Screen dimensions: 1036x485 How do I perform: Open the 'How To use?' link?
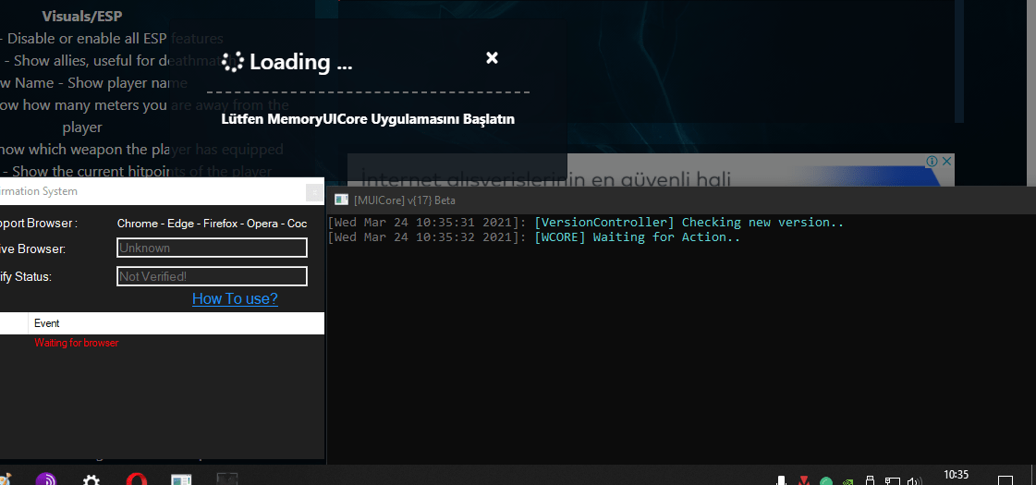click(x=235, y=298)
